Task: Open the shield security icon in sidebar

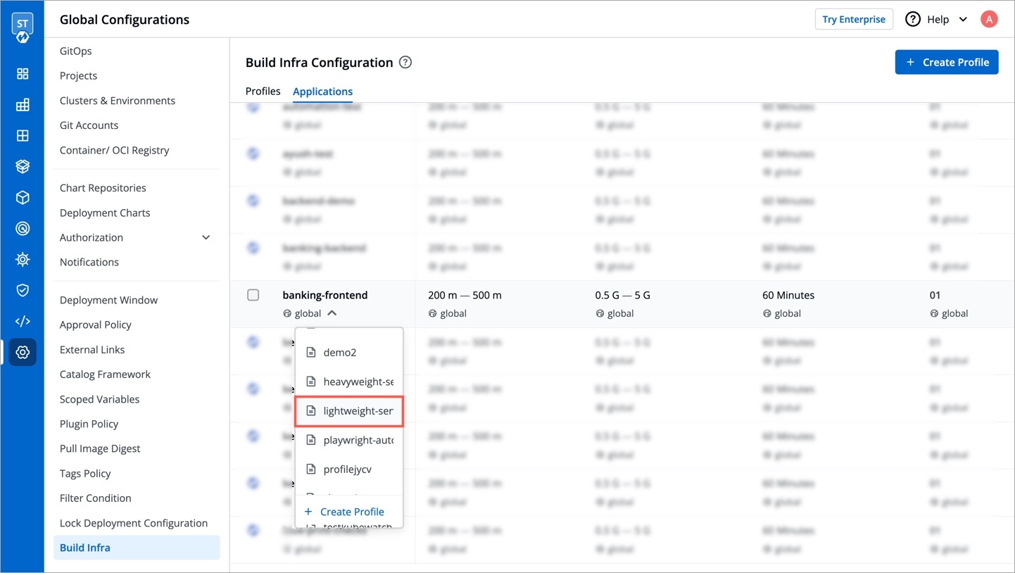Action: (x=23, y=290)
